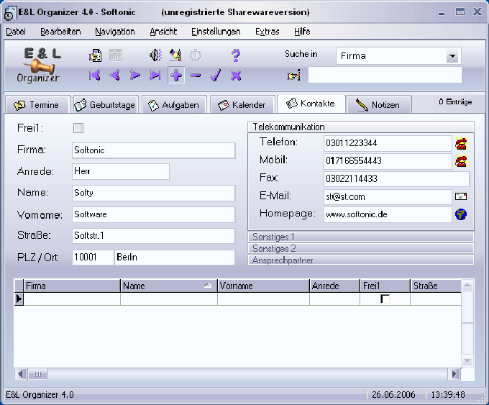Click the Anrede field containing Herr
The image size is (489, 405).
click(121, 171)
